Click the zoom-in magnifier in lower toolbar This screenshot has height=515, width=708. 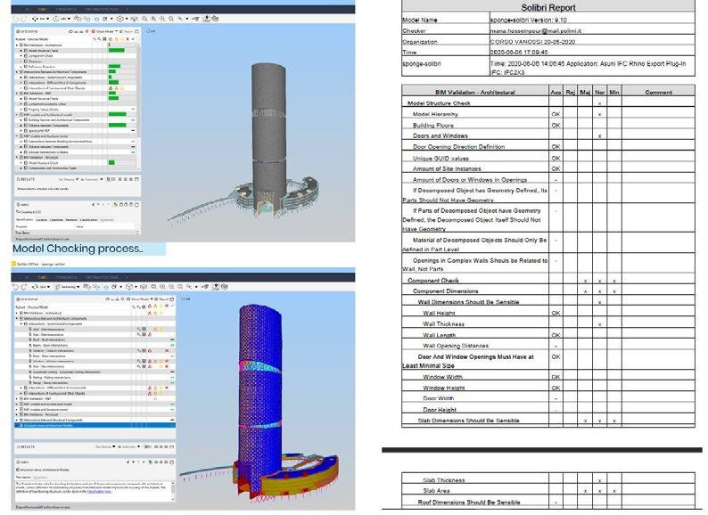tap(162, 287)
